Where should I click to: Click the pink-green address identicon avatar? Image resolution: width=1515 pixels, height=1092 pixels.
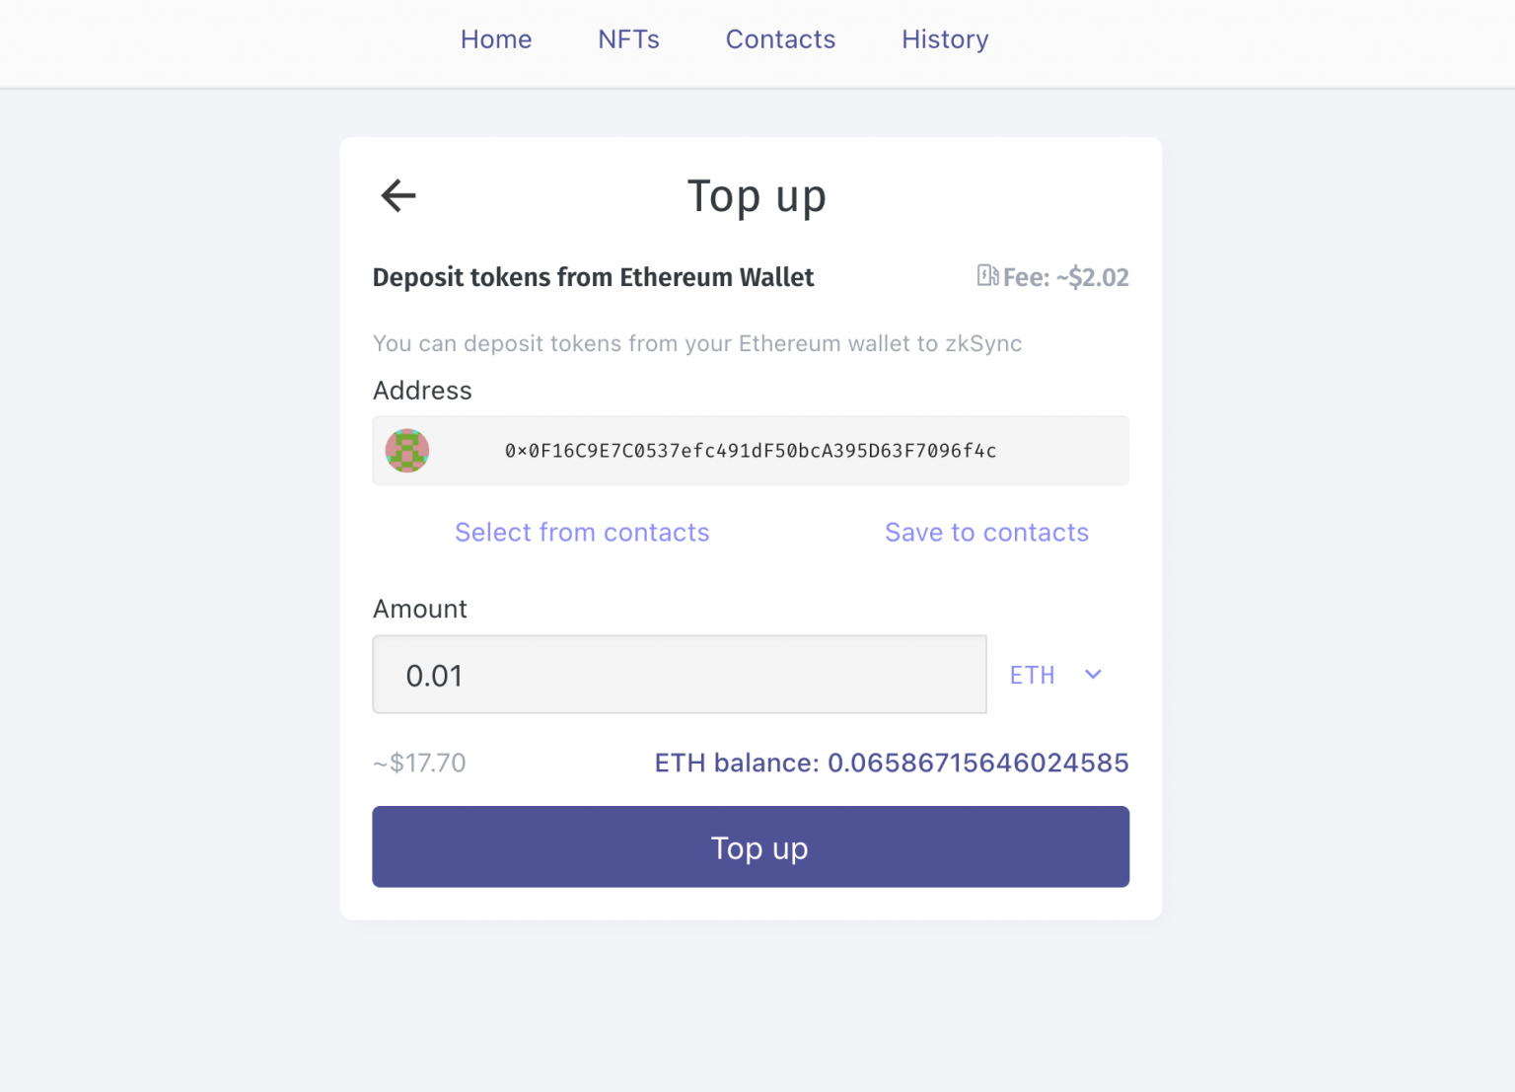[x=407, y=451]
